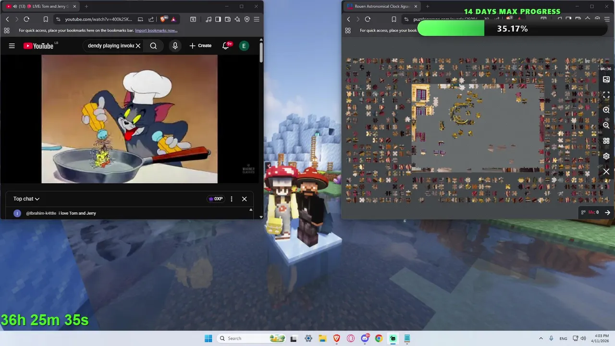Mute the Tom and Jerry tab audio
This screenshot has width=615, height=346.
pos(15,6)
